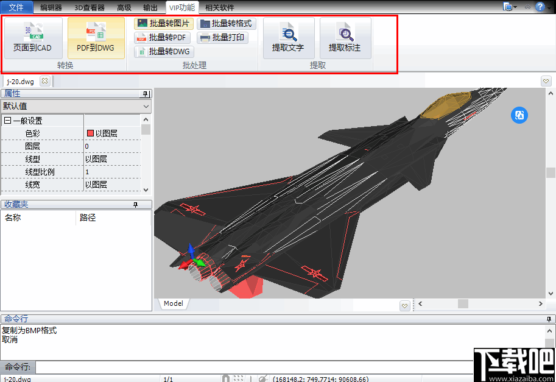Open the 批量转PDF function
This screenshot has height=382, width=556.
click(x=162, y=37)
